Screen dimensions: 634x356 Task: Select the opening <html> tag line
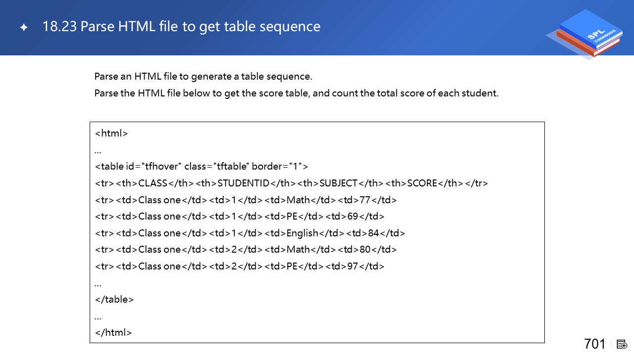pyautogui.click(x=111, y=133)
